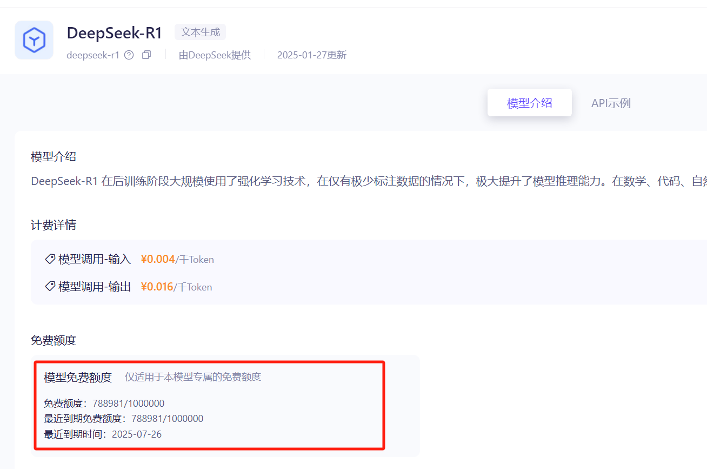Click the price tag icon for 模型调用-输入
The image size is (707, 469).
tap(50, 259)
